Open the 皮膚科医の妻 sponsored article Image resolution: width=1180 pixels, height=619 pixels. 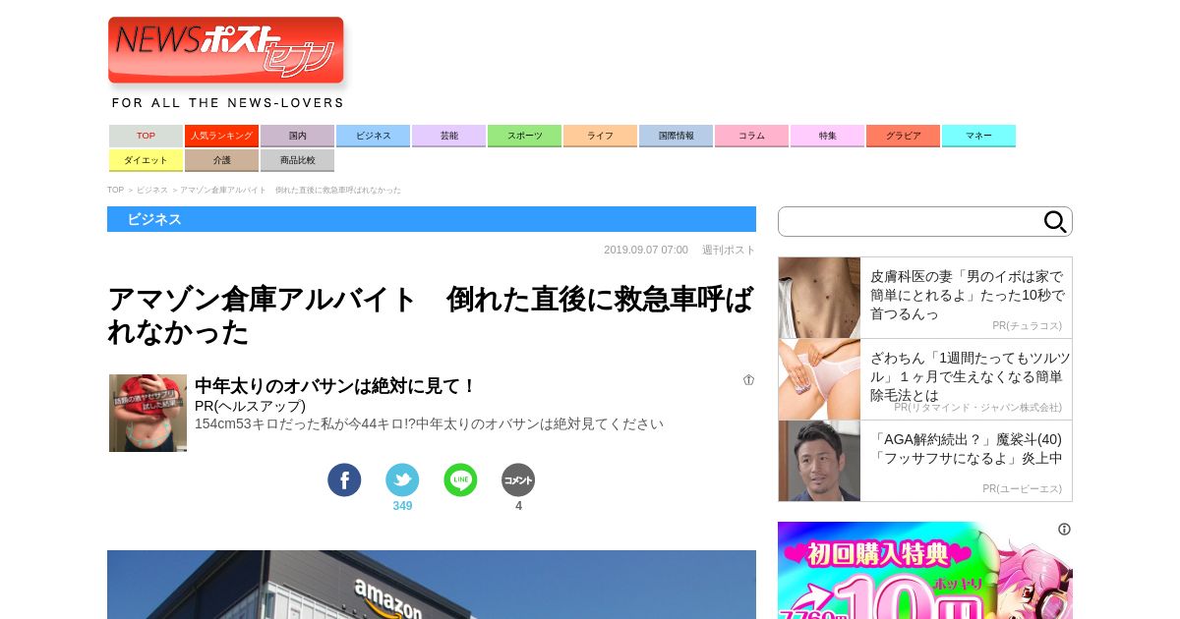click(x=967, y=295)
